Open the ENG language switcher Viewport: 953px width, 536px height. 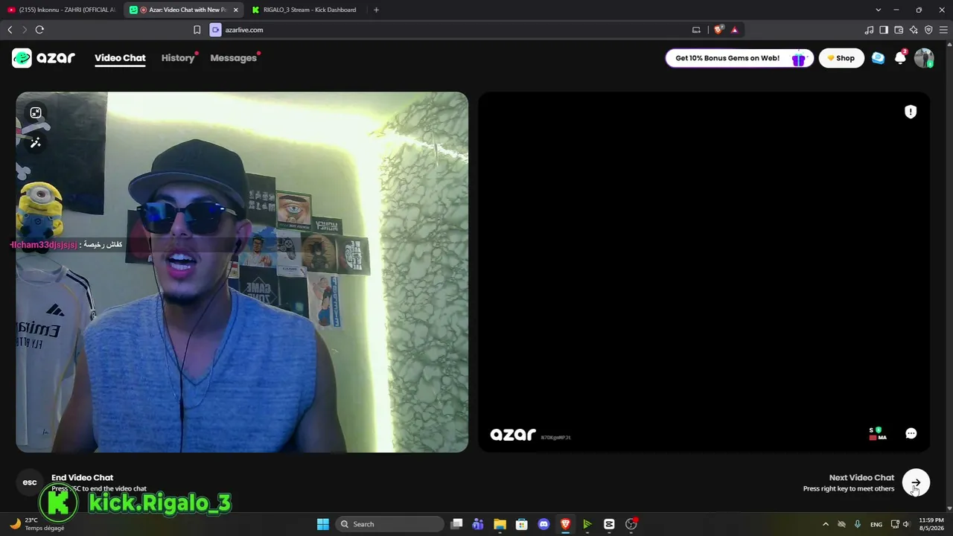pos(876,524)
